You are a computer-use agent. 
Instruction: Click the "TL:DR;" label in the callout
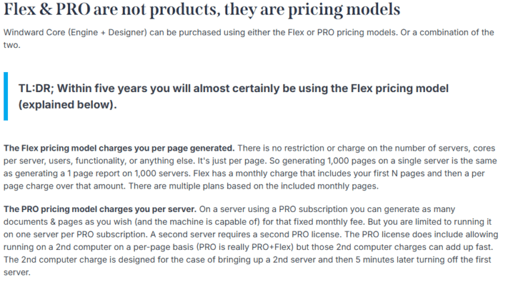pyautogui.click(x=37, y=88)
